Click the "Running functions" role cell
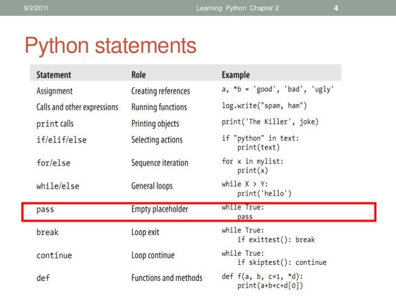Image resolution: width=396 pixels, height=297 pixels. (159, 107)
